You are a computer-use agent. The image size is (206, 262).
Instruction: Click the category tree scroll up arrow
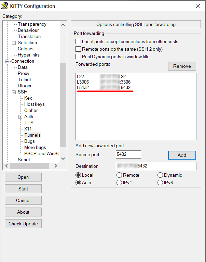point(63,25)
